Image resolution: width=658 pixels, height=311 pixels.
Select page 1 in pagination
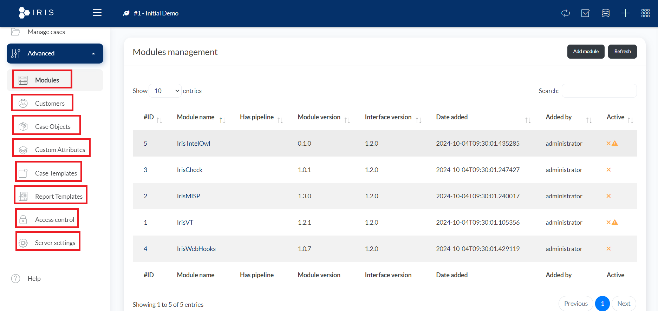(602, 304)
